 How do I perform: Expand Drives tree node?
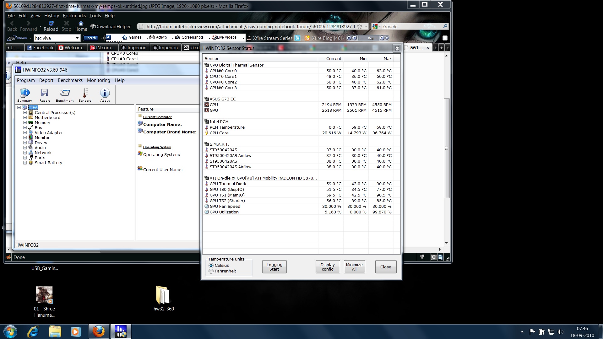(25, 143)
